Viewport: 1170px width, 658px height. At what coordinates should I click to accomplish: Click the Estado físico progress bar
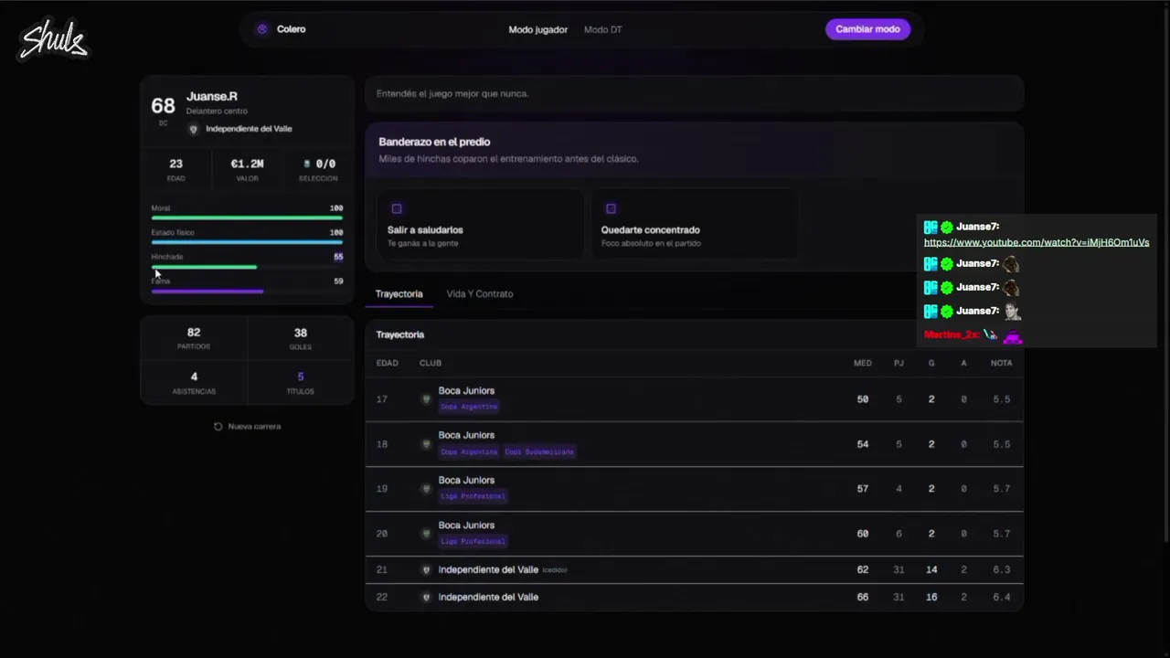pos(247,242)
